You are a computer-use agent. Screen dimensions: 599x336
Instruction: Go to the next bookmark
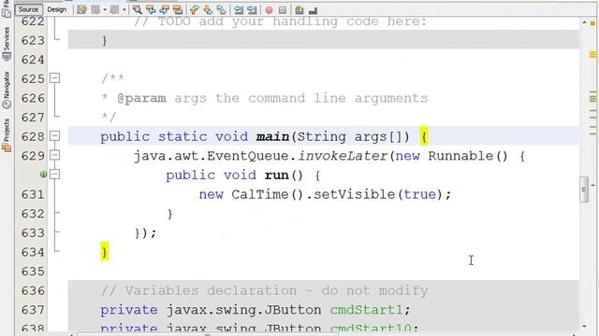coord(208,10)
